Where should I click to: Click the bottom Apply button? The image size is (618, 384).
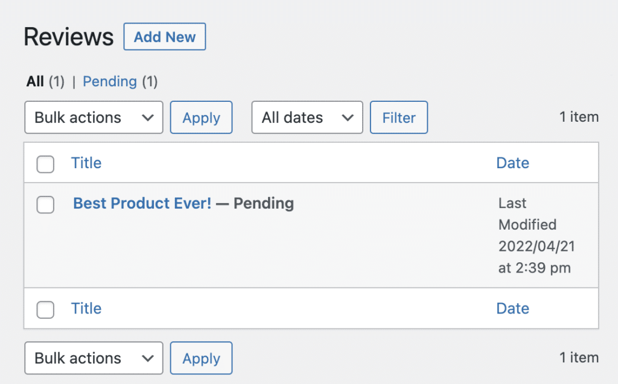coord(201,358)
